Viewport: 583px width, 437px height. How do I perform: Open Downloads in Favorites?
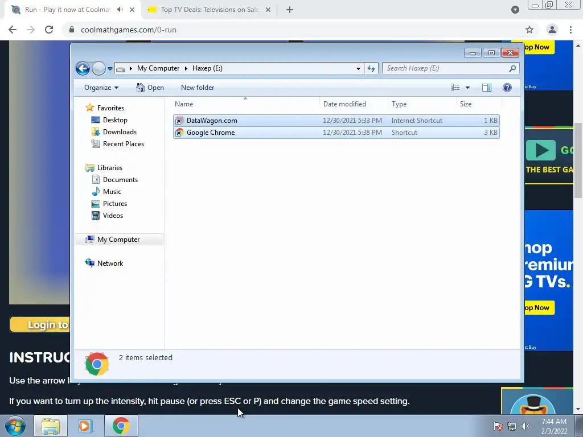[x=120, y=132]
